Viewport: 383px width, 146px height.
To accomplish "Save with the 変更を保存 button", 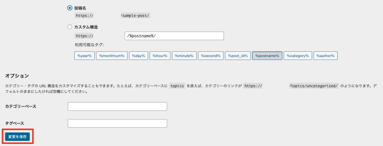I will click(x=17, y=137).
